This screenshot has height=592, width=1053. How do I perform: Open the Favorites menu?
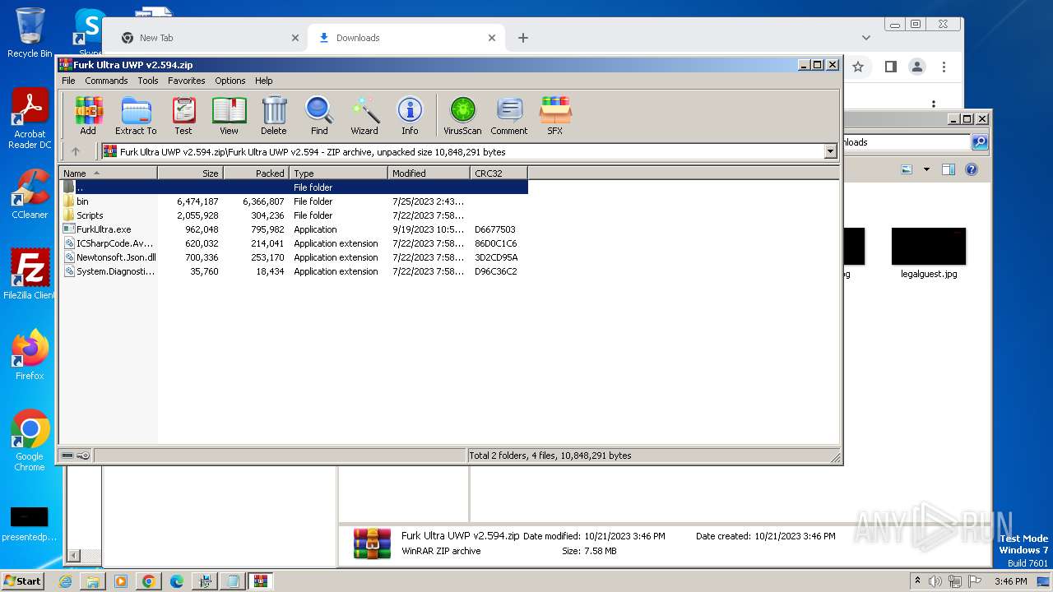pyautogui.click(x=187, y=81)
